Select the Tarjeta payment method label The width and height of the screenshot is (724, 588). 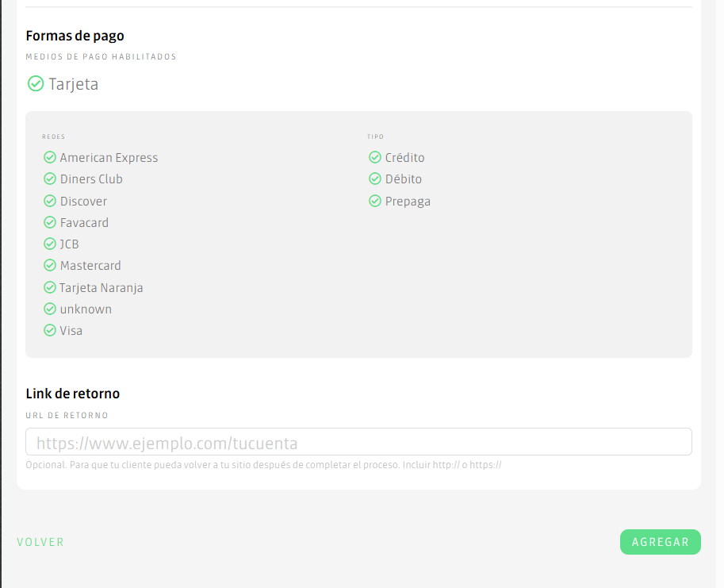tap(72, 83)
